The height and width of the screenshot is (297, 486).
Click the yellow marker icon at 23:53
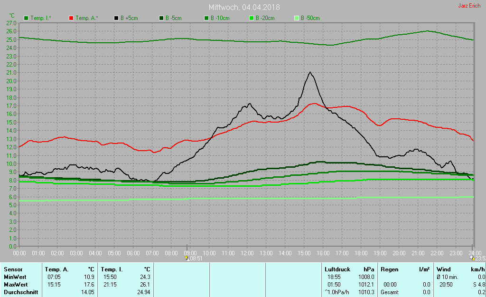click(471, 259)
